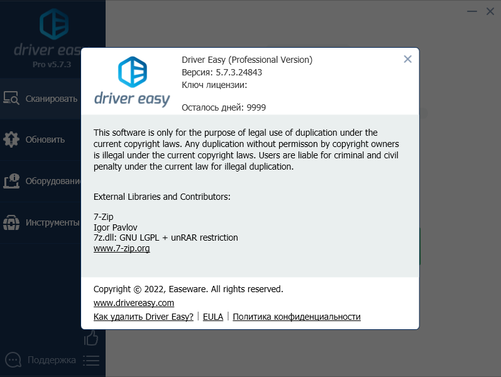
Task: Click the Driver Easy logo in dialog
Action: click(x=132, y=82)
